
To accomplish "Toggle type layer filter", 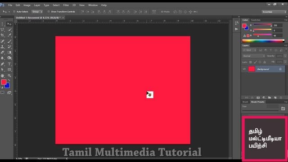I will (x=270, y=50).
